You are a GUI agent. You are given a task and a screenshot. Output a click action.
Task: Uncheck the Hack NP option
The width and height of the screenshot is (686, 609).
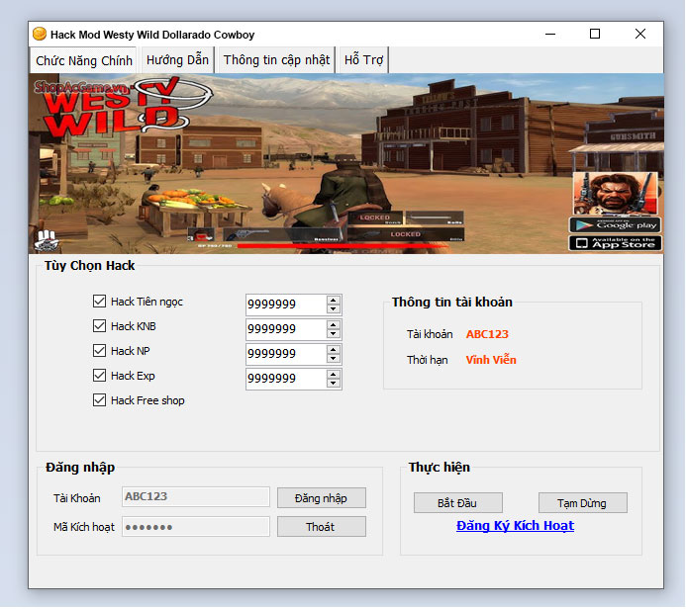(x=99, y=350)
